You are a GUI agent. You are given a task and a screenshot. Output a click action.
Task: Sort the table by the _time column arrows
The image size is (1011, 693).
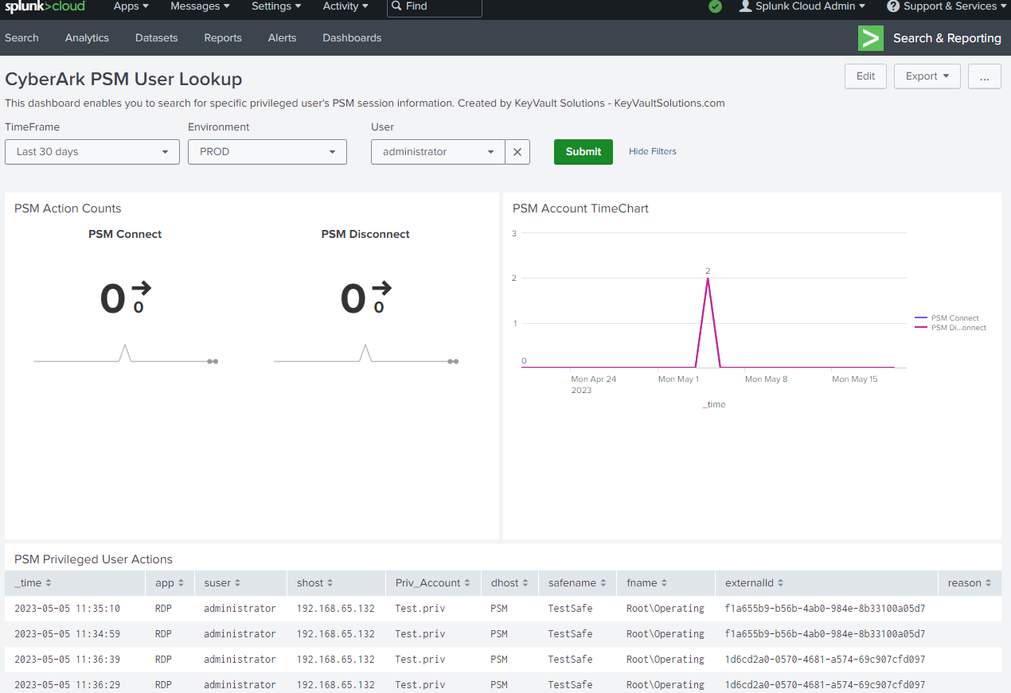49,582
